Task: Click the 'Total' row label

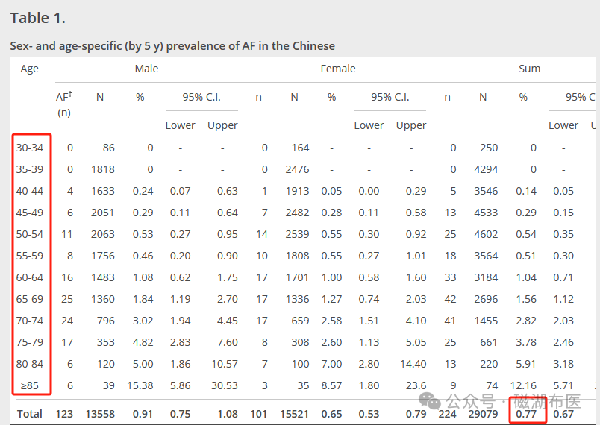Action: (29, 414)
